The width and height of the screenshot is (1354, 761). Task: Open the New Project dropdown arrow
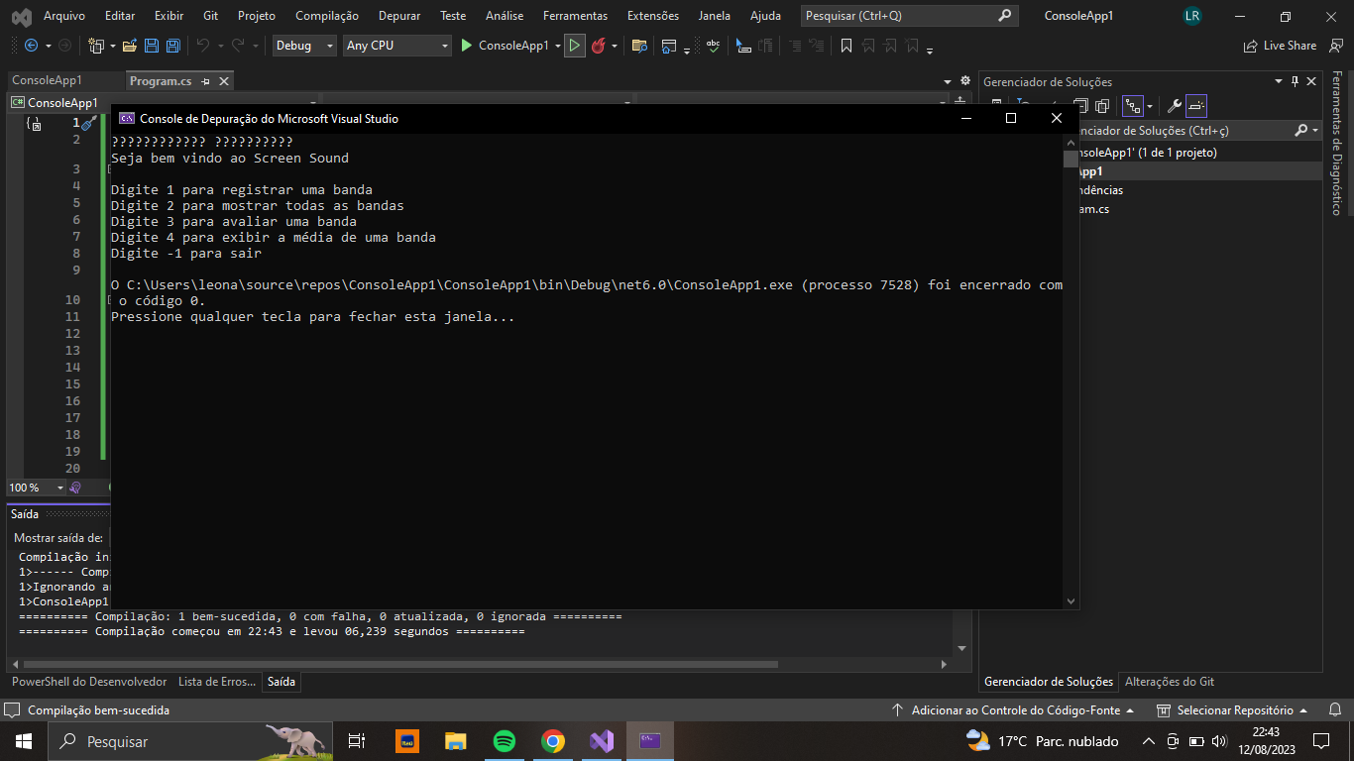pyautogui.click(x=111, y=46)
